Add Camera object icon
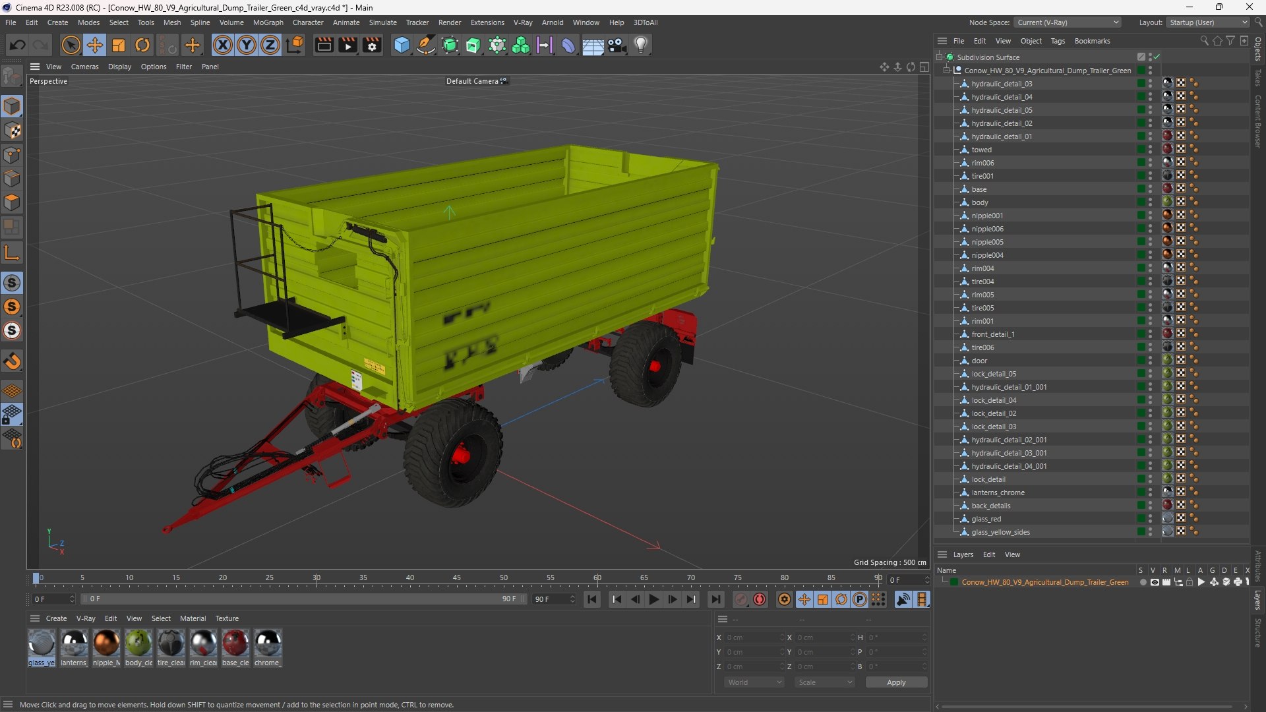Image resolution: width=1266 pixels, height=712 pixels. point(617,45)
